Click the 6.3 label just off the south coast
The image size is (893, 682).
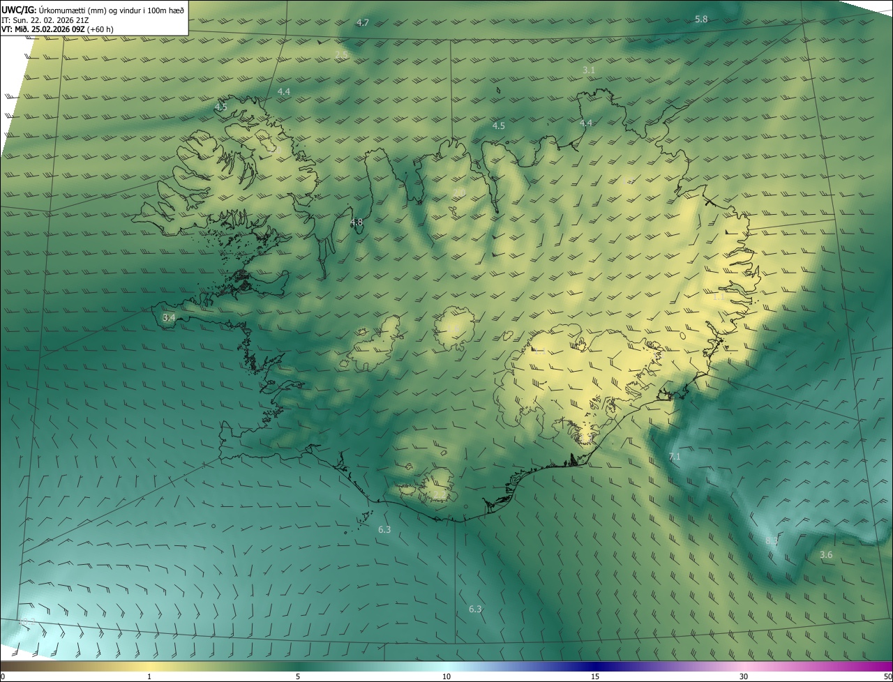pyautogui.click(x=384, y=530)
